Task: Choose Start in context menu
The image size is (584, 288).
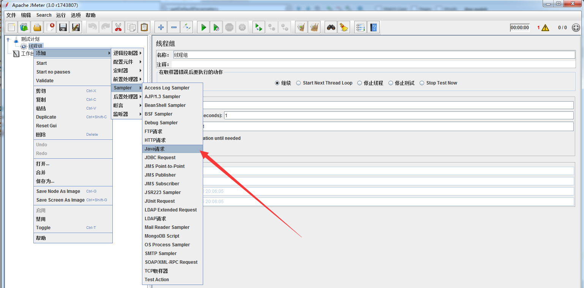Action: pyautogui.click(x=73, y=63)
